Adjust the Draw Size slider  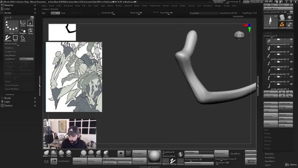pos(136,13)
